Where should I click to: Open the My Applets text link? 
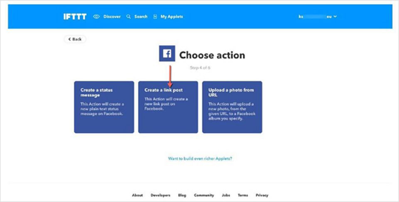coord(172,17)
